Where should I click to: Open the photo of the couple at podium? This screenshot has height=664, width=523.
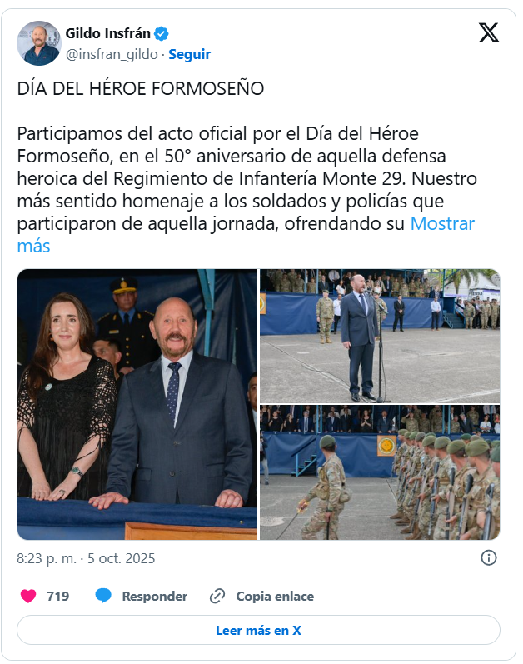click(137, 404)
